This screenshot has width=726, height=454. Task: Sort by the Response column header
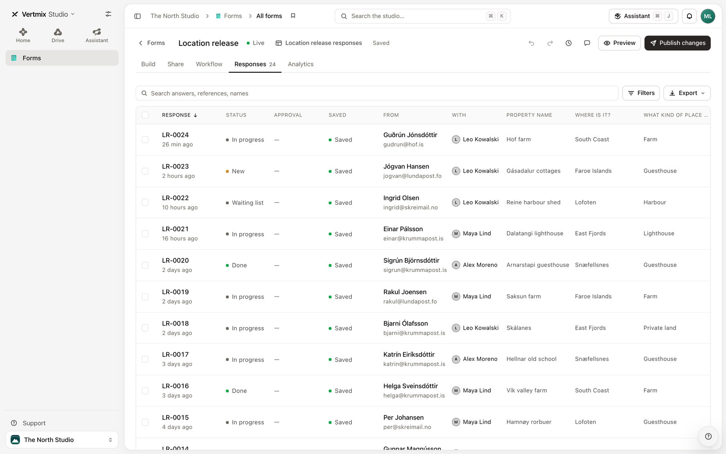point(180,115)
